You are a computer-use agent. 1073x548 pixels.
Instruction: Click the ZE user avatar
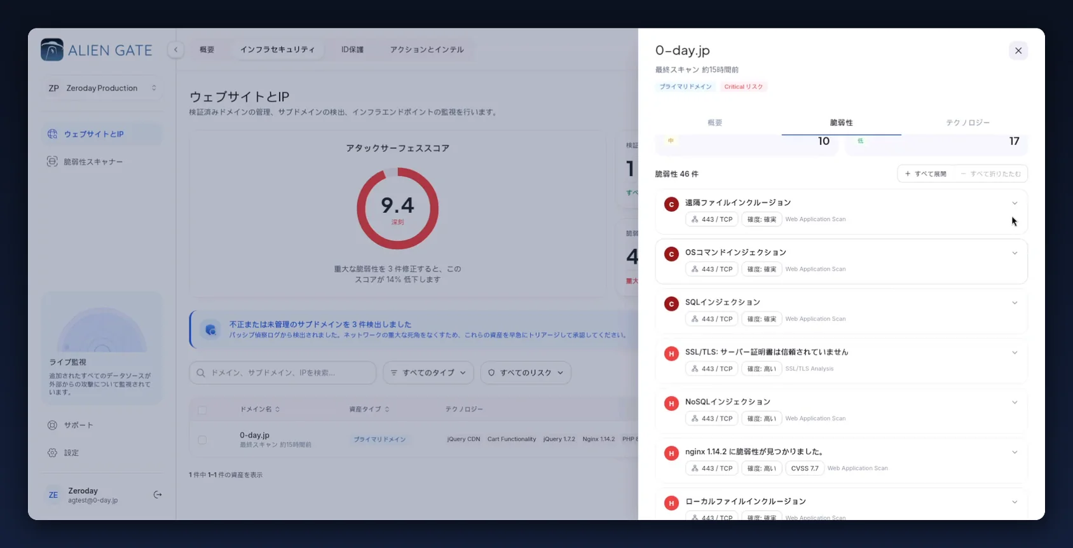point(53,495)
